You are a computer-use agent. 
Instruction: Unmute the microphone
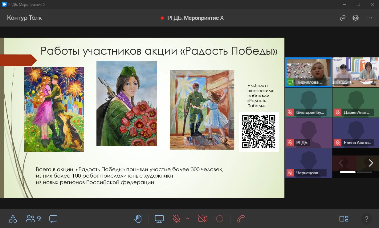pos(176,218)
